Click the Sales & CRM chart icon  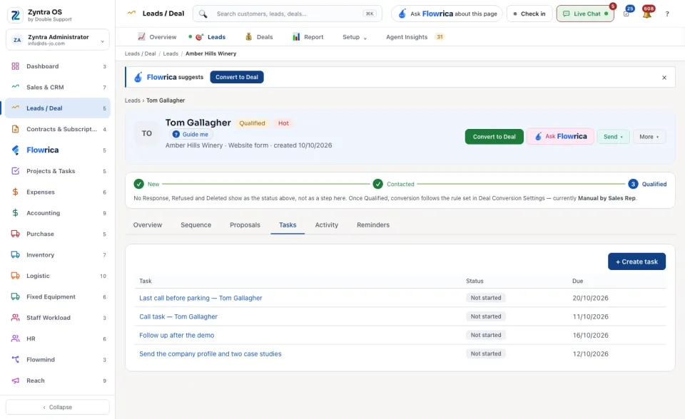pos(15,87)
